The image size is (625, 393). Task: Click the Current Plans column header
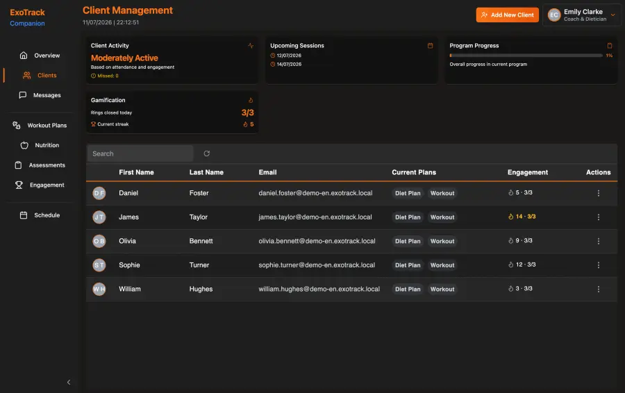click(414, 172)
